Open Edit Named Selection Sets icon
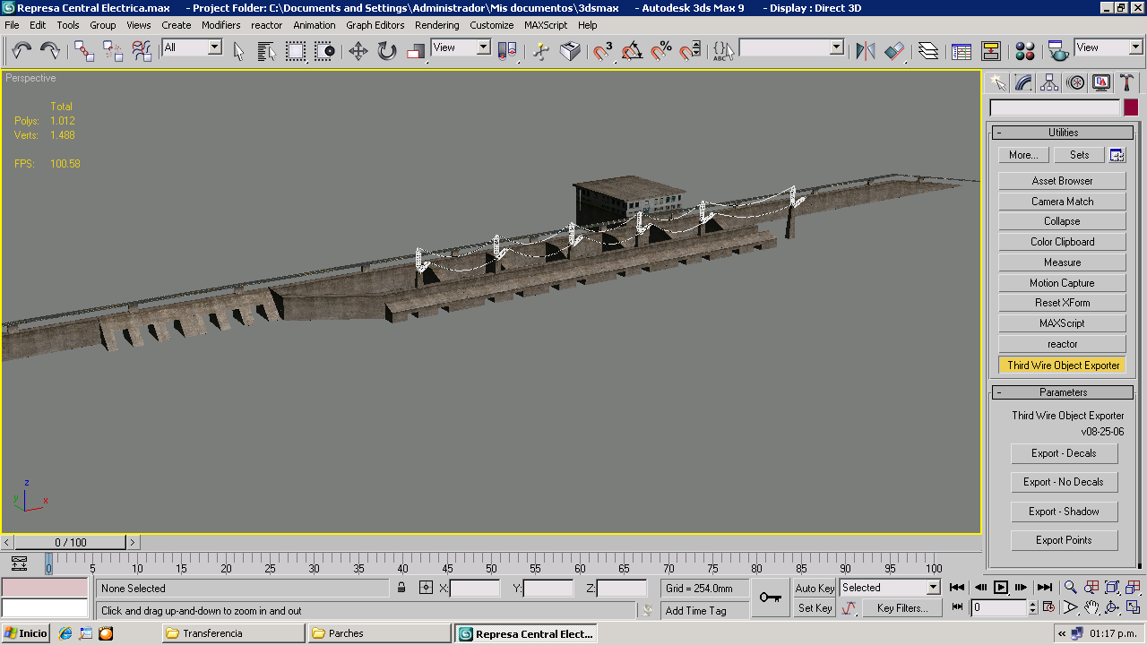This screenshot has width=1147, height=645. pyautogui.click(x=723, y=51)
